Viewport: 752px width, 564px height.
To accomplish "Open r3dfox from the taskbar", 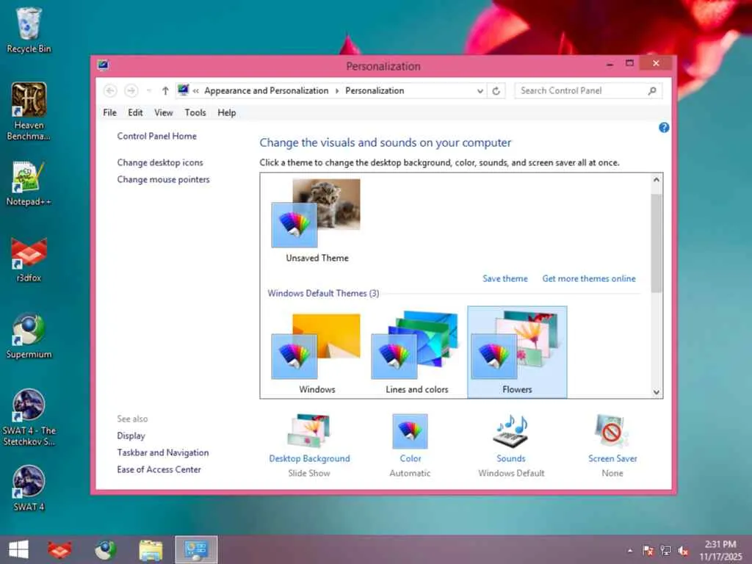I will tap(59, 549).
